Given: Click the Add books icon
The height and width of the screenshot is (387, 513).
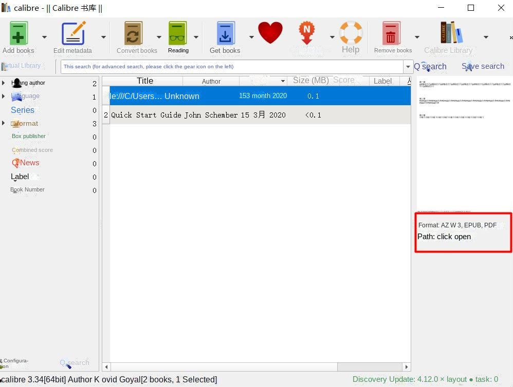Looking at the screenshot, I should click(x=18, y=32).
